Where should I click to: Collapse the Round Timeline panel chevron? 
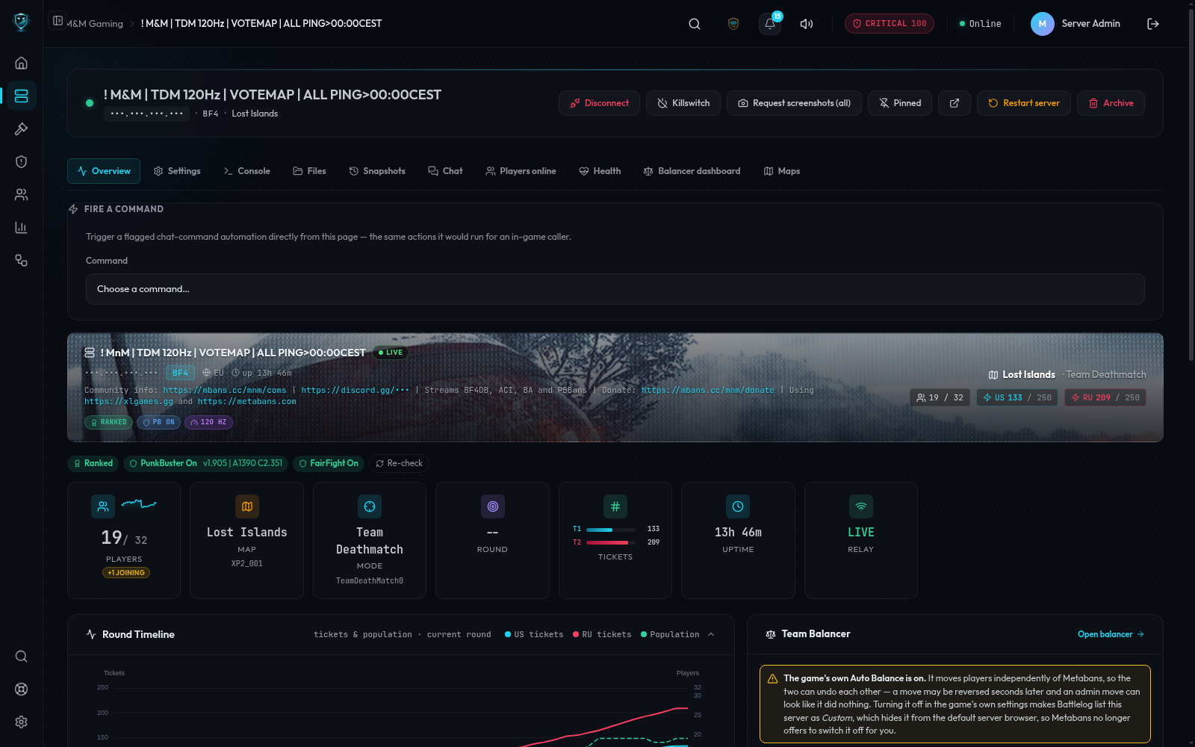pos(711,634)
